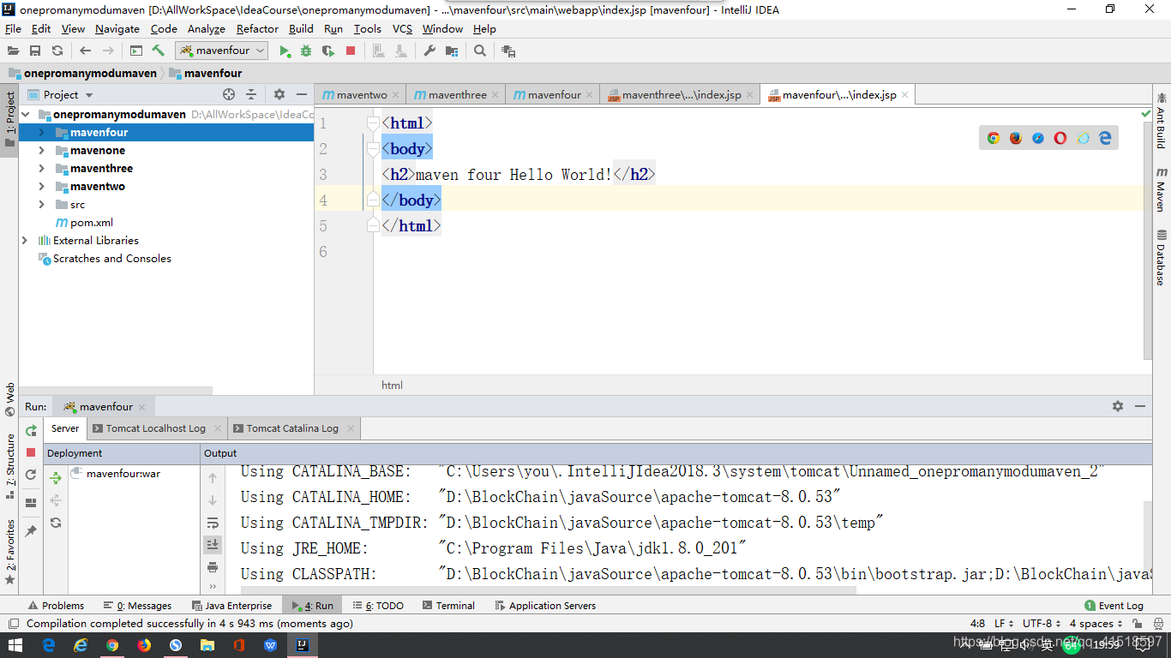Open the Refactor menu
Screen dimensions: 1171x658
click(257, 28)
